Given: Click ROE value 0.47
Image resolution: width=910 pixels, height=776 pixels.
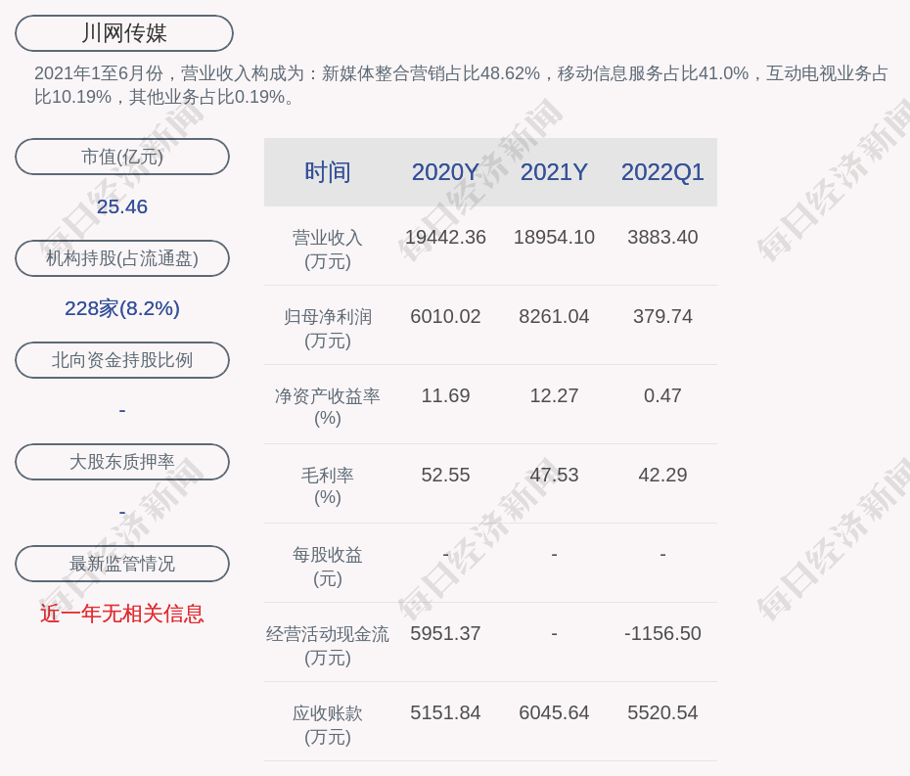Looking at the screenshot, I should click(662, 396).
